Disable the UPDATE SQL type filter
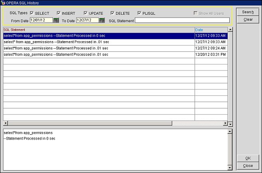Screen dimensions: 262x173 [x=85, y=13]
